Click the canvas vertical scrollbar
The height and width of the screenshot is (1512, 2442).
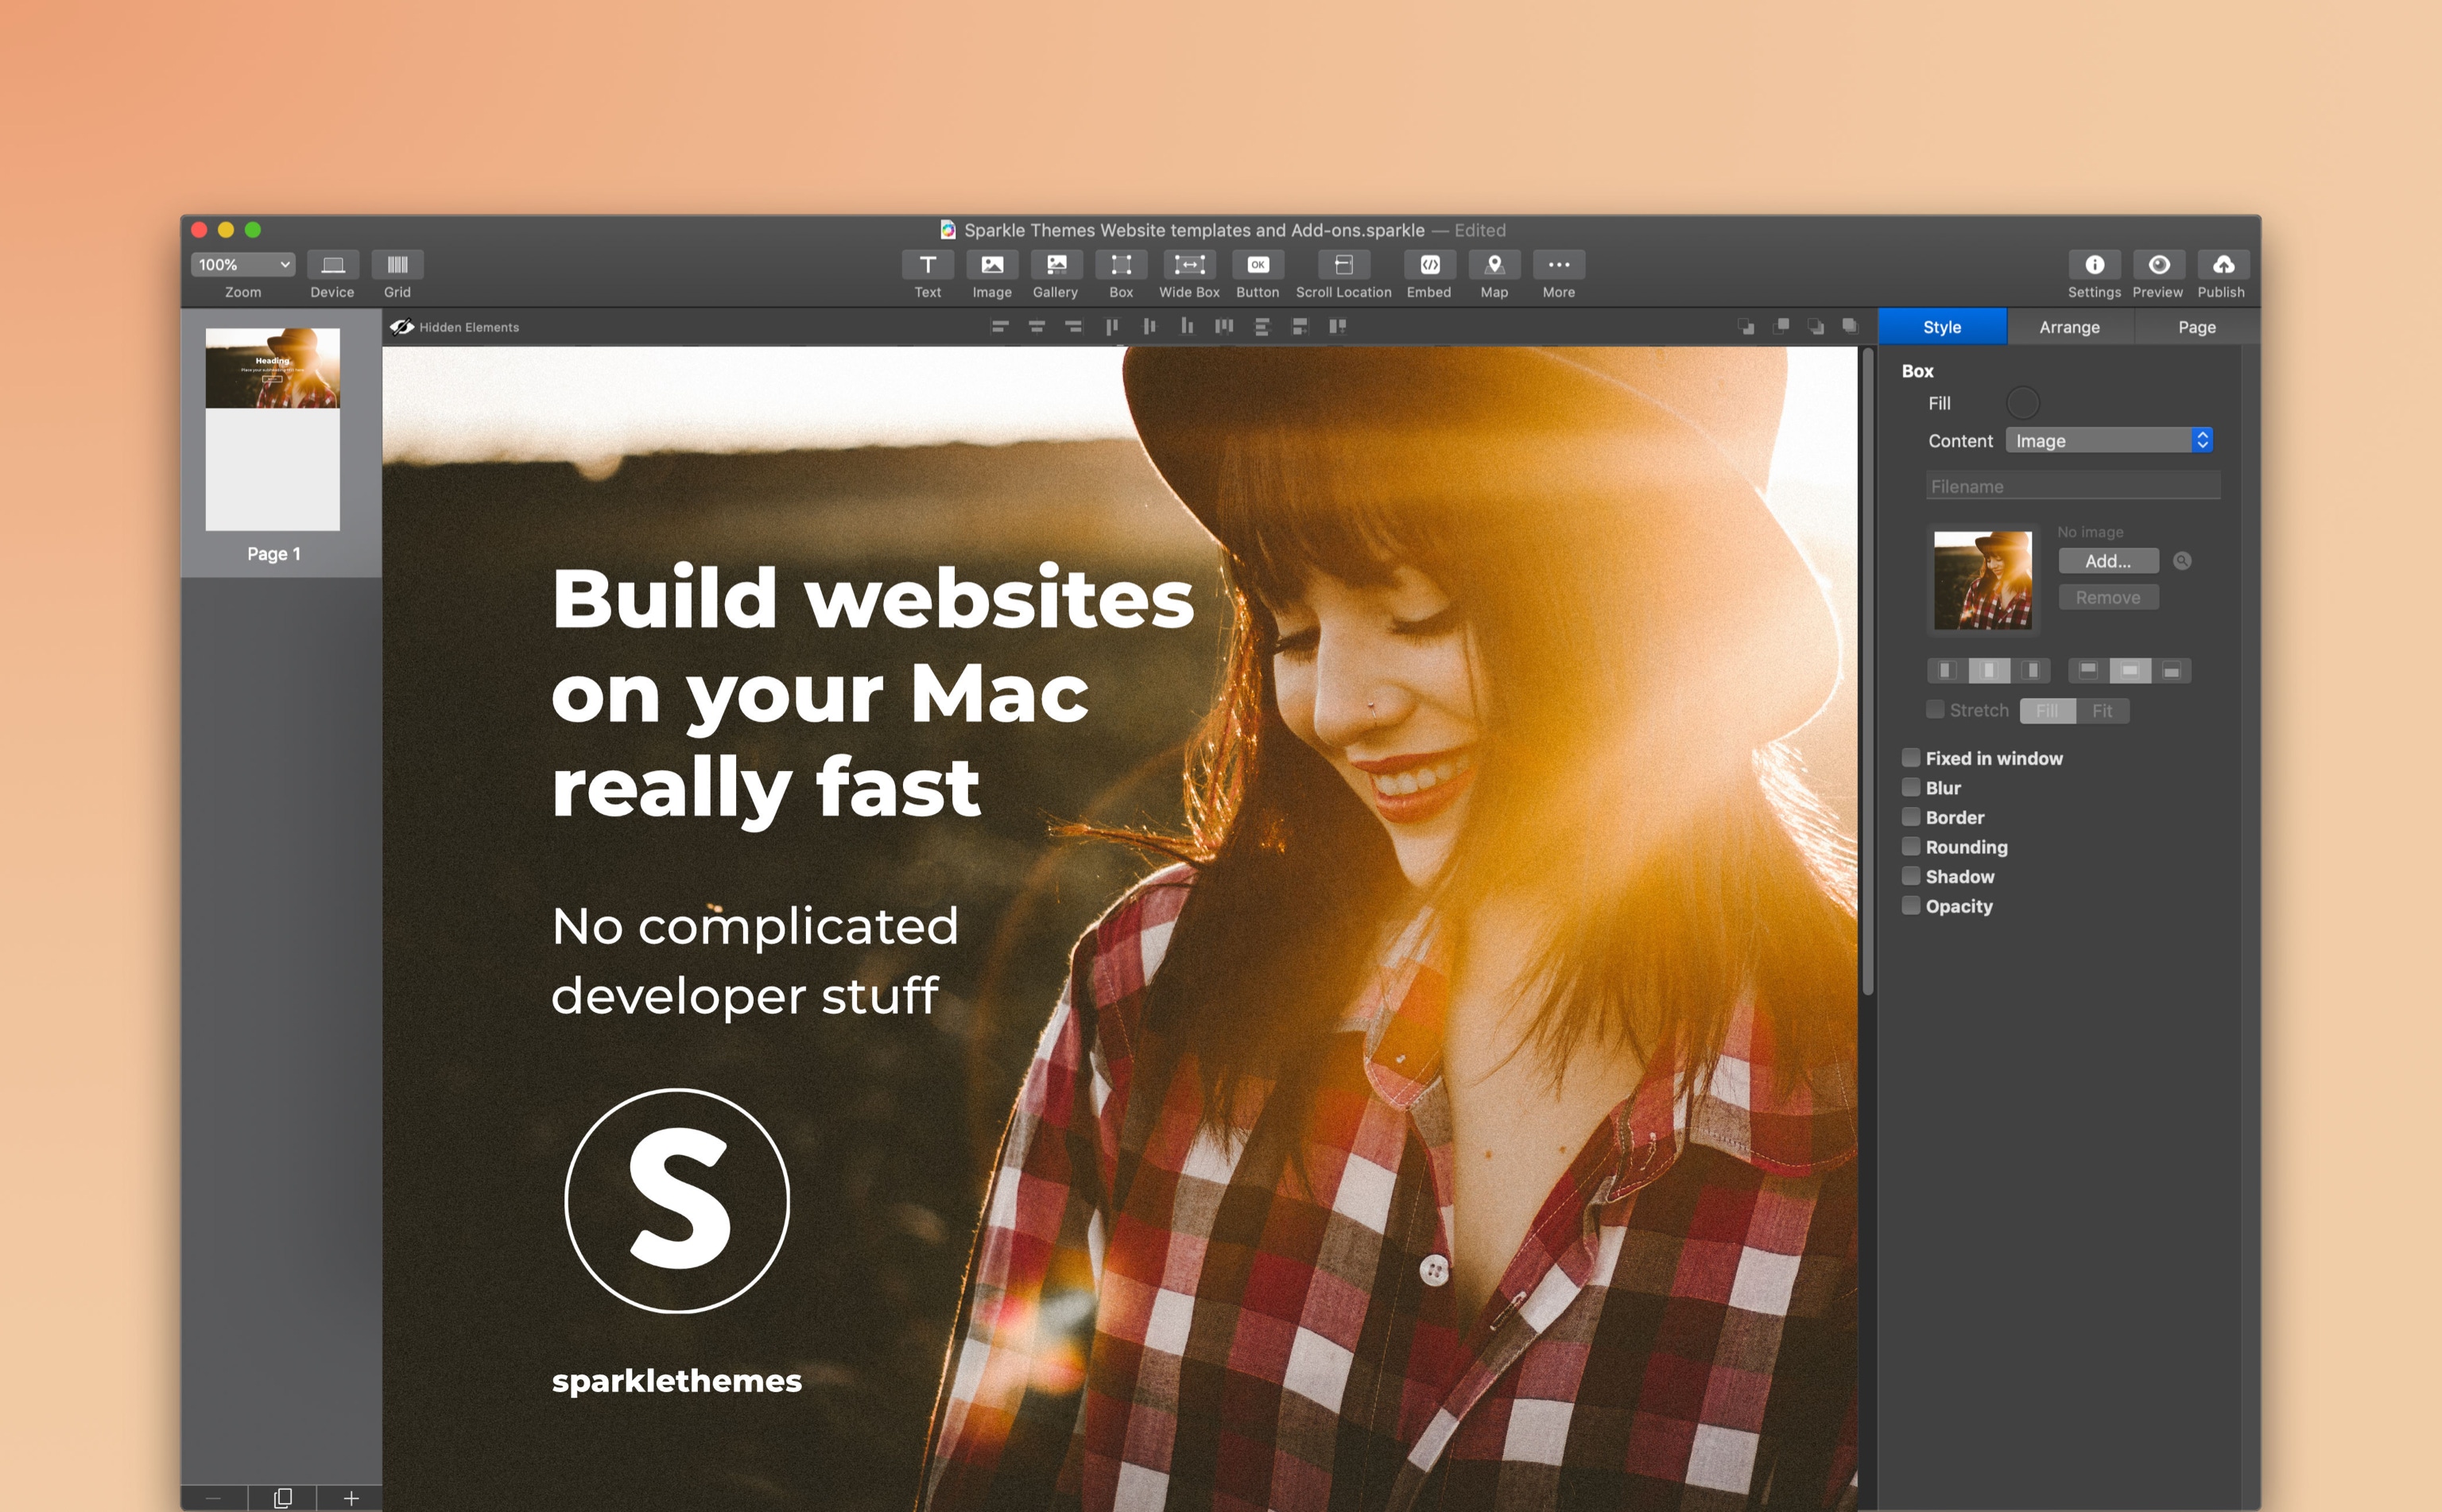tap(1867, 670)
